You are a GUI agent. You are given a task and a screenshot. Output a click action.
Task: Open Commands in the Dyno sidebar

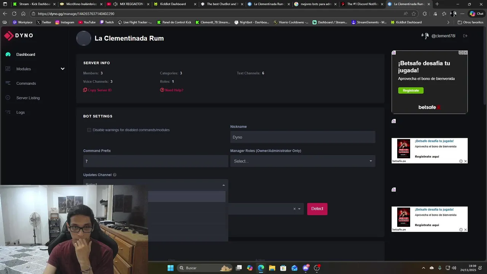(x=26, y=83)
